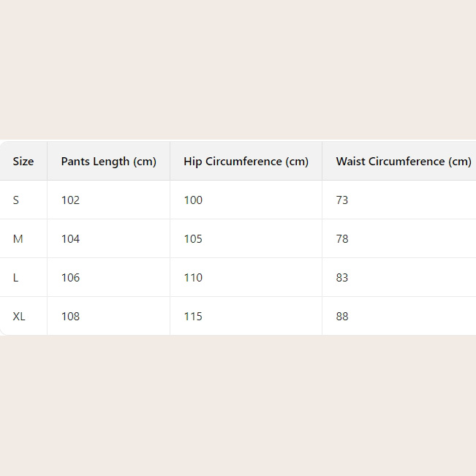The width and height of the screenshot is (476, 476).
Task: Click waist circumference value 78
Action: 342,239
